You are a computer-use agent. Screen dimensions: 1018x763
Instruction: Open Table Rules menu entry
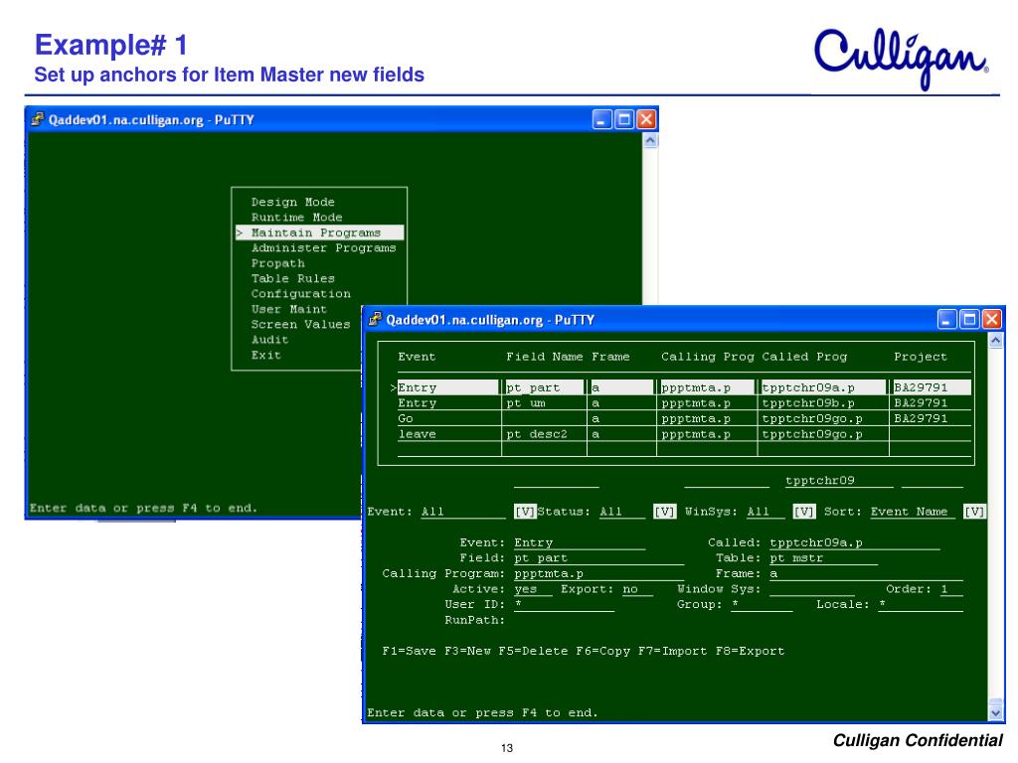(293, 278)
